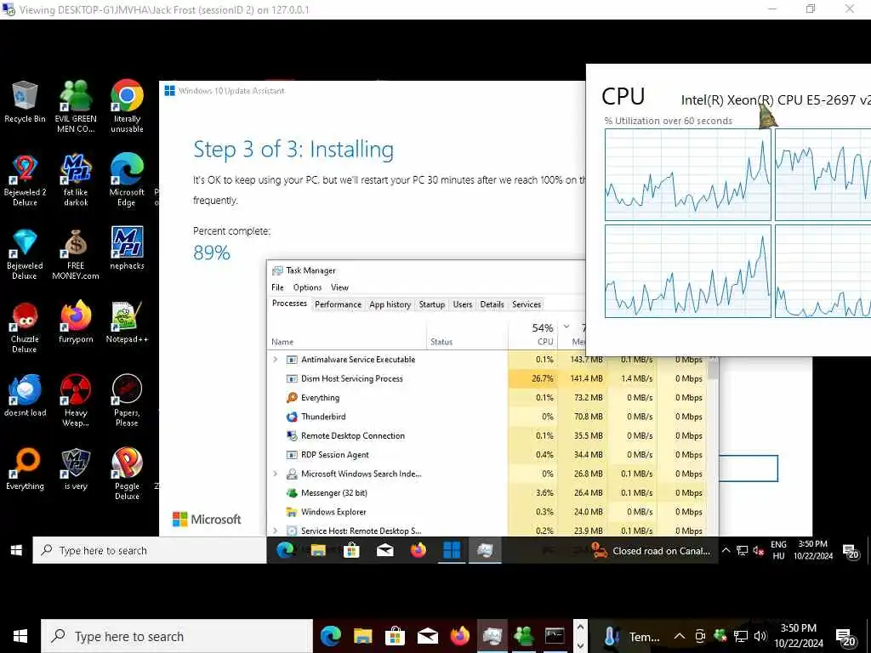Expand the Antimalware Service Executable process row

[x=276, y=360]
